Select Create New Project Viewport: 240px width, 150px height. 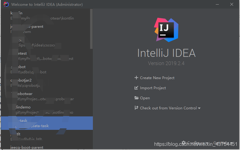[x=157, y=78]
